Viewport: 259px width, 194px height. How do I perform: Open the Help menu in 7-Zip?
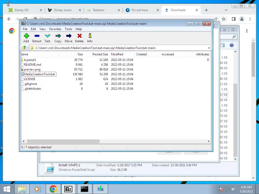(x=79, y=29)
